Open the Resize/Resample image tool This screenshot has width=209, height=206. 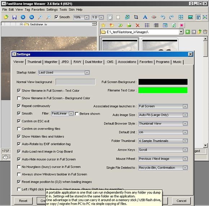(127, 17)
